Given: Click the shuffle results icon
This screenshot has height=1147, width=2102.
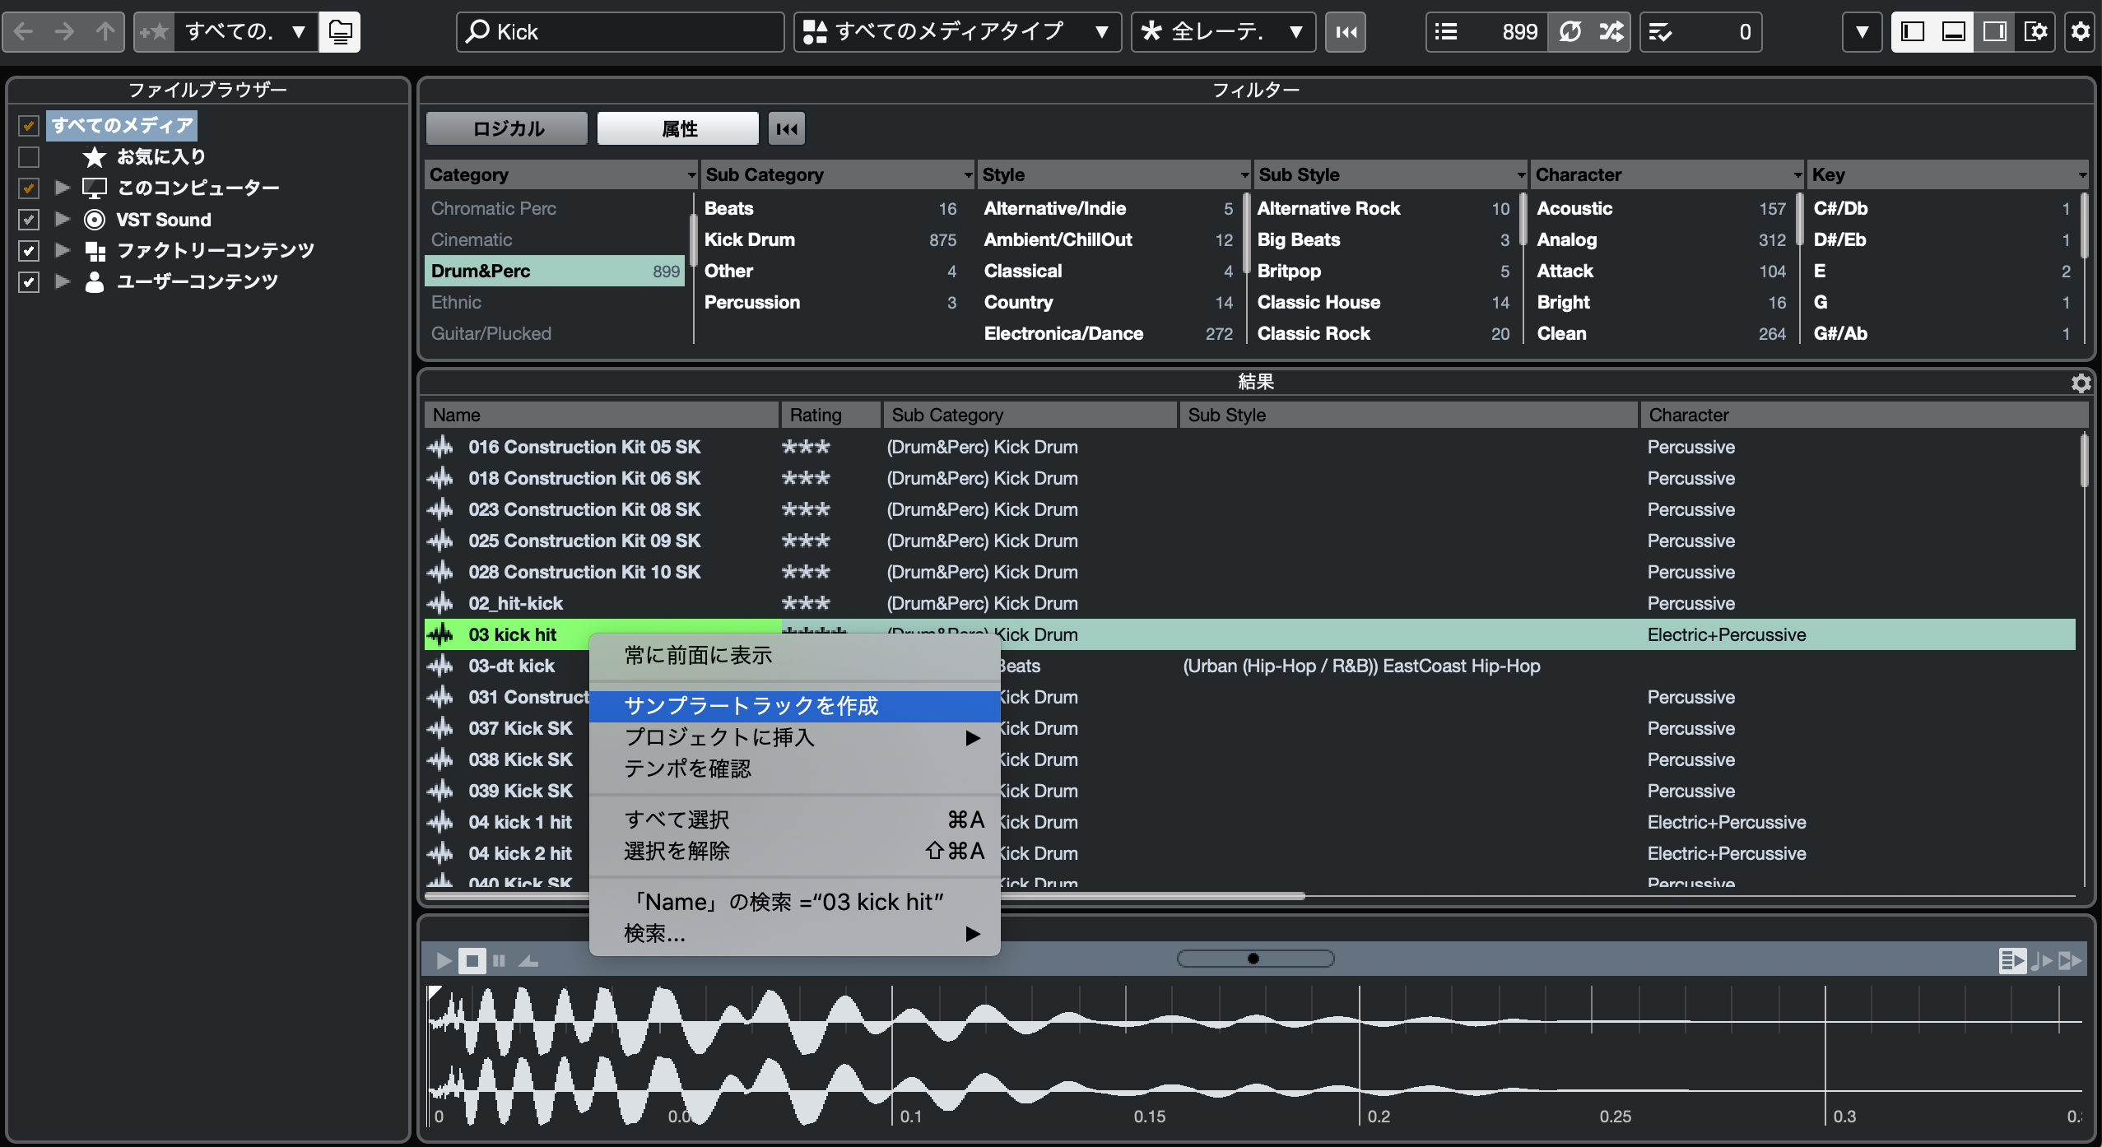Looking at the screenshot, I should [1610, 32].
